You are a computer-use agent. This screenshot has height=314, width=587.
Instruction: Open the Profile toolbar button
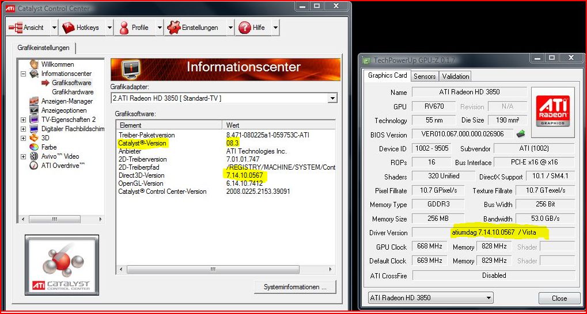135,27
